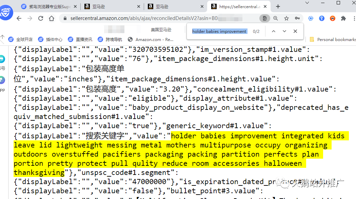Click the site lock security icon
The height and width of the screenshot is (199, 356).
click(x=65, y=18)
